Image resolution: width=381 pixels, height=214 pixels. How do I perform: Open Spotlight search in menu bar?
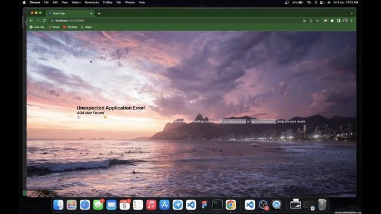316,2
